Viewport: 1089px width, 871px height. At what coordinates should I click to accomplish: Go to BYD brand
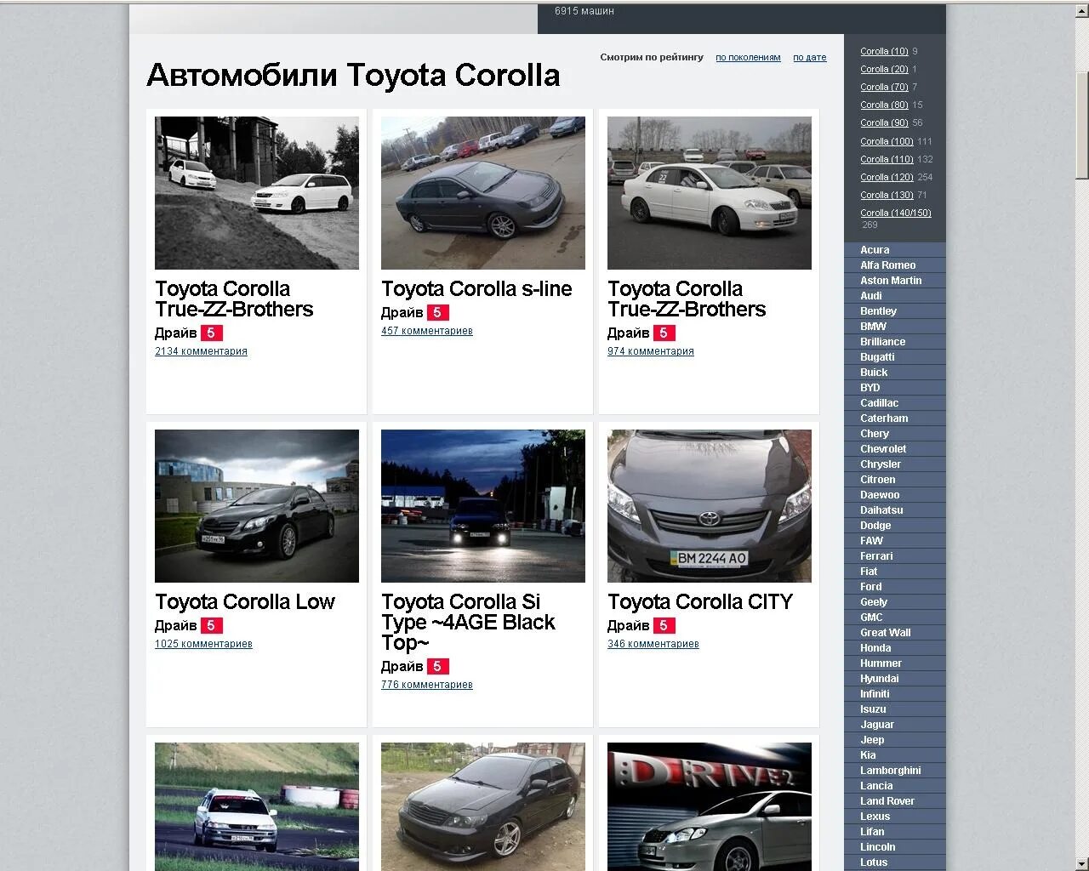[x=869, y=388]
